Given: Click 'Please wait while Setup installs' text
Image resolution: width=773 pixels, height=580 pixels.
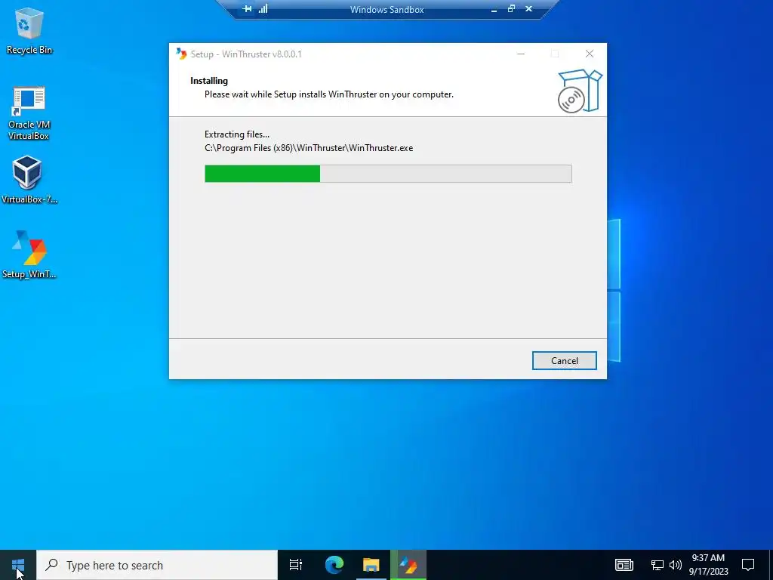Looking at the screenshot, I should 329,94.
